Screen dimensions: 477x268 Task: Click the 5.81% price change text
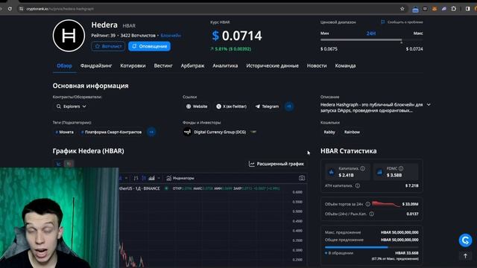(231, 48)
